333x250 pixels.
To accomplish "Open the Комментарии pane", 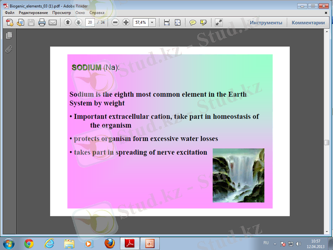I will coord(308,22).
